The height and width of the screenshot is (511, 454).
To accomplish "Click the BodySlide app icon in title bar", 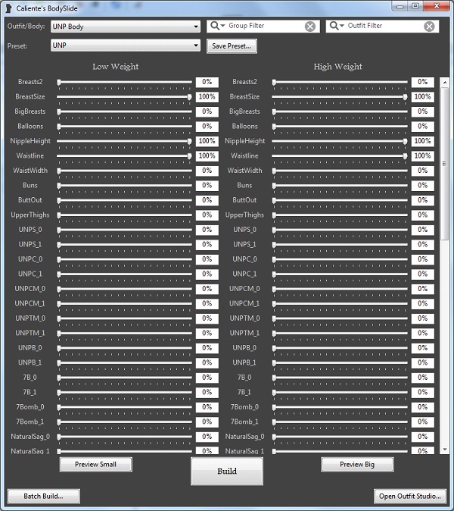I will tap(9, 8).
